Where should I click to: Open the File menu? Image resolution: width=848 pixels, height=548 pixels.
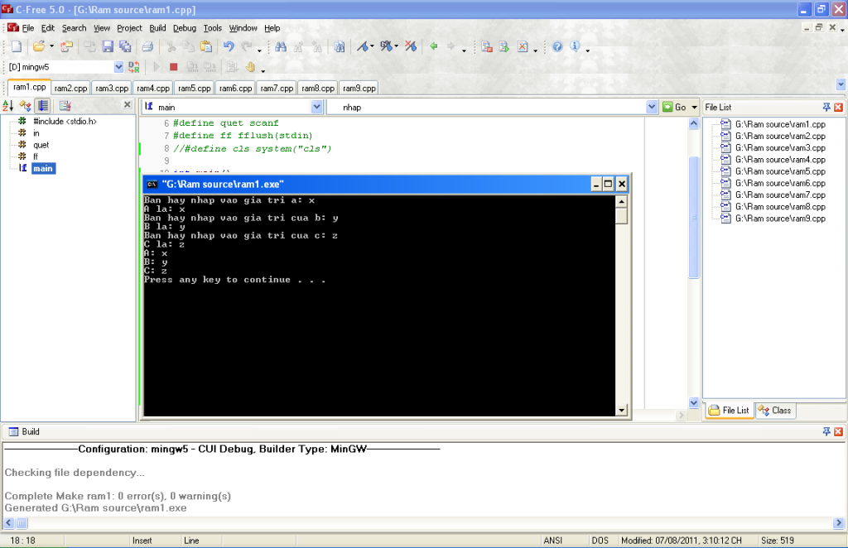click(x=27, y=28)
